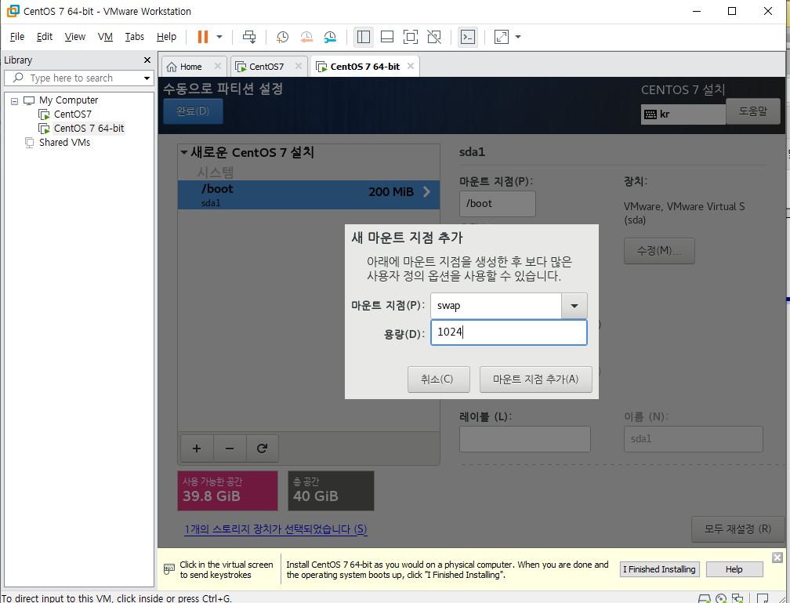The image size is (790, 603).
Task: Click the 모두 재설정(R) reset button
Action: tap(737, 529)
